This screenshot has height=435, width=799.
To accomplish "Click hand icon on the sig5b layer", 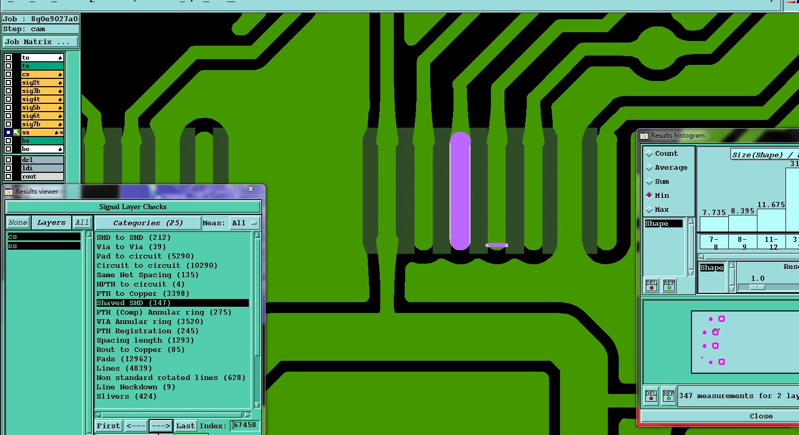I will pos(60,107).
